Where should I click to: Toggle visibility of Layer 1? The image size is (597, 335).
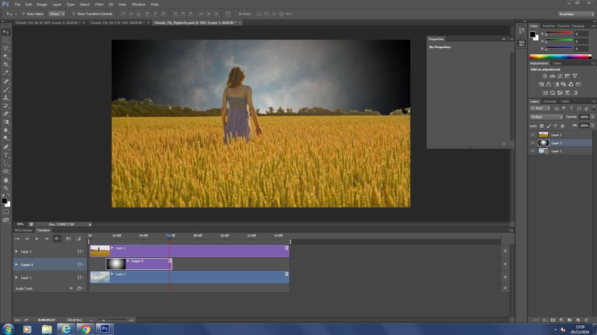pos(532,151)
